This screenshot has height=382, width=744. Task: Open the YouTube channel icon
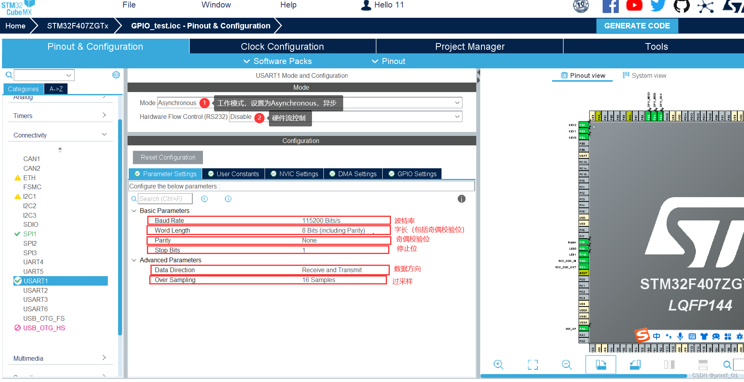pos(634,5)
